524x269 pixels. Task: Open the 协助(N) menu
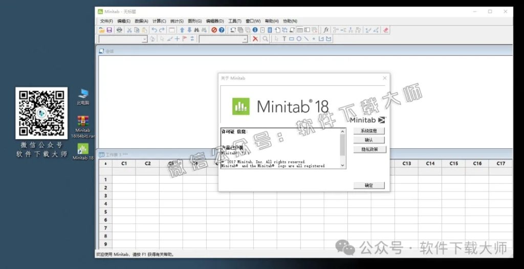[x=290, y=21]
